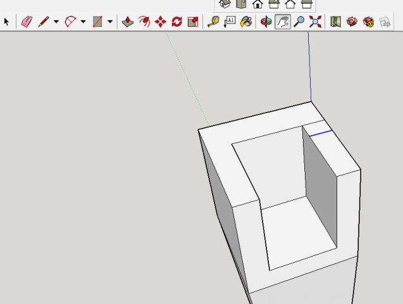Choose the Eraser tool
Image resolution: width=403 pixels, height=304 pixels.
[x=26, y=22]
